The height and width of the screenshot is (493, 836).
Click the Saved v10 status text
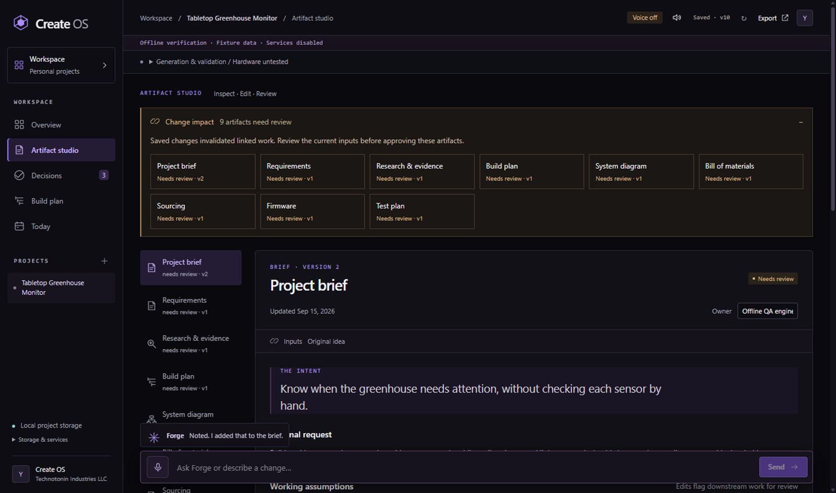point(711,18)
